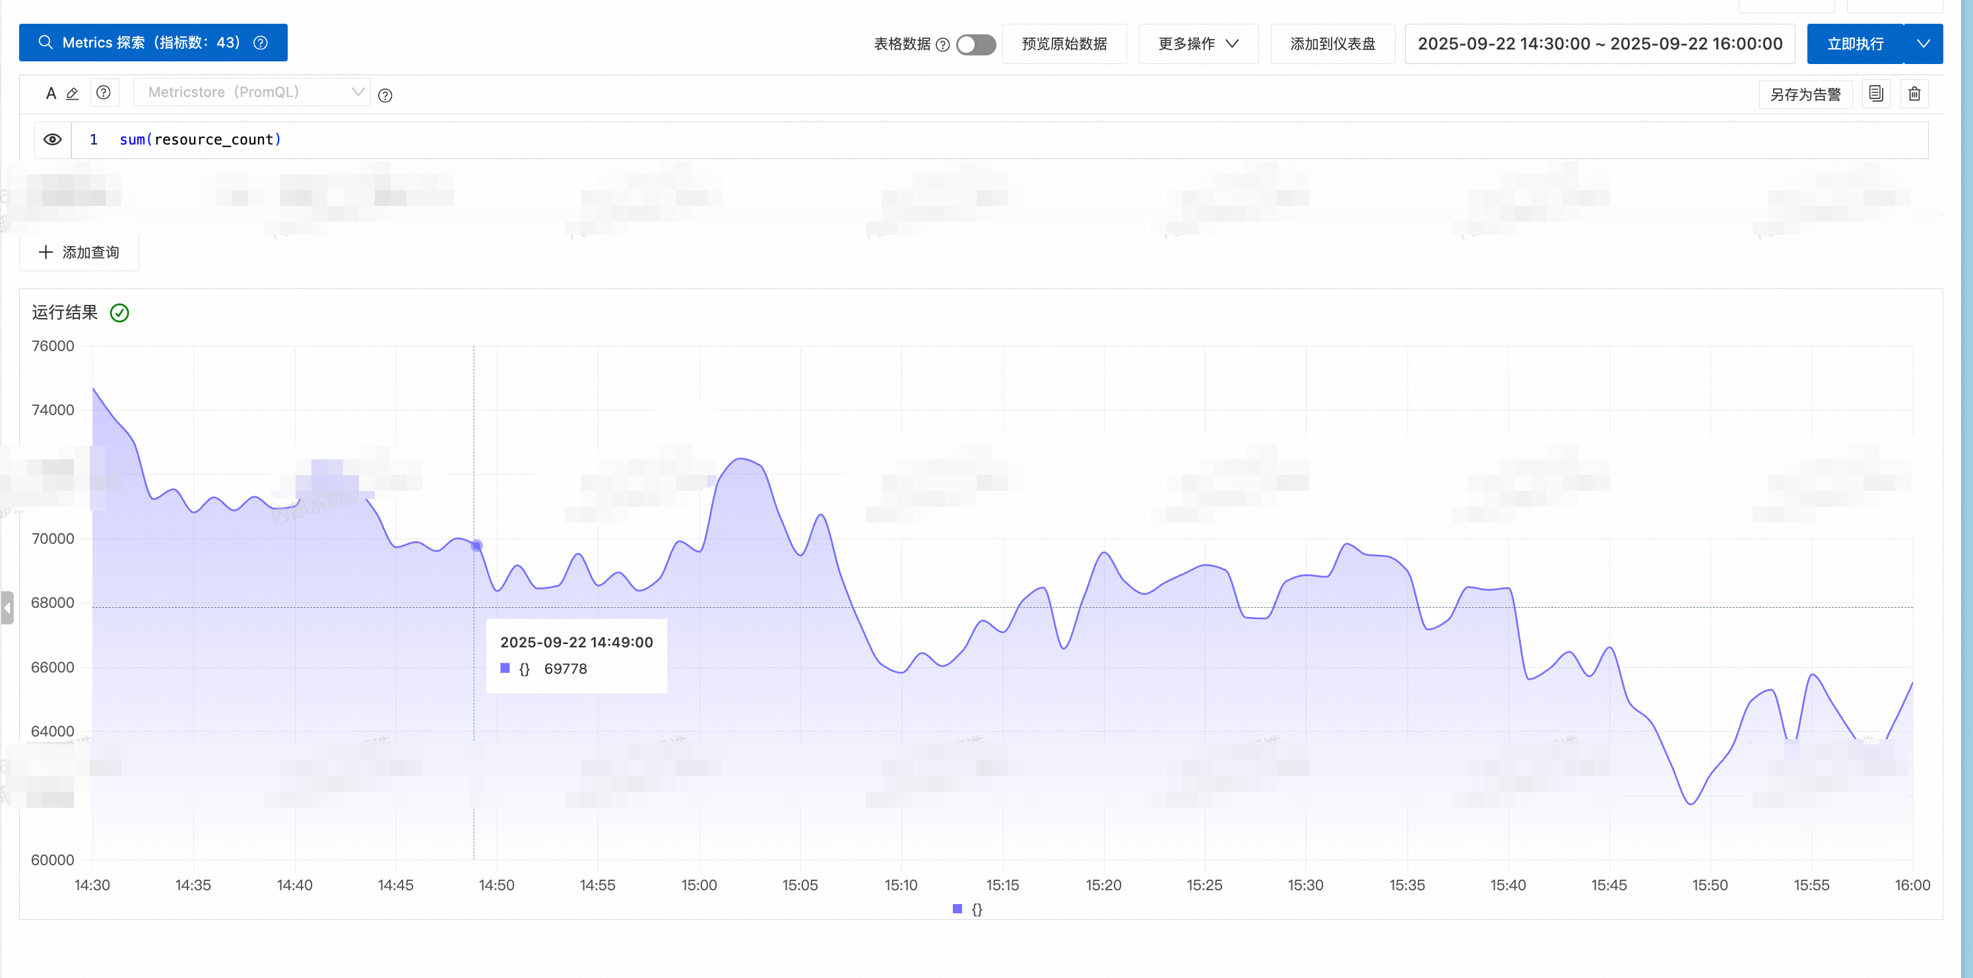This screenshot has height=978, width=1973.
Task: Click the green success check icon
Action: click(x=119, y=312)
